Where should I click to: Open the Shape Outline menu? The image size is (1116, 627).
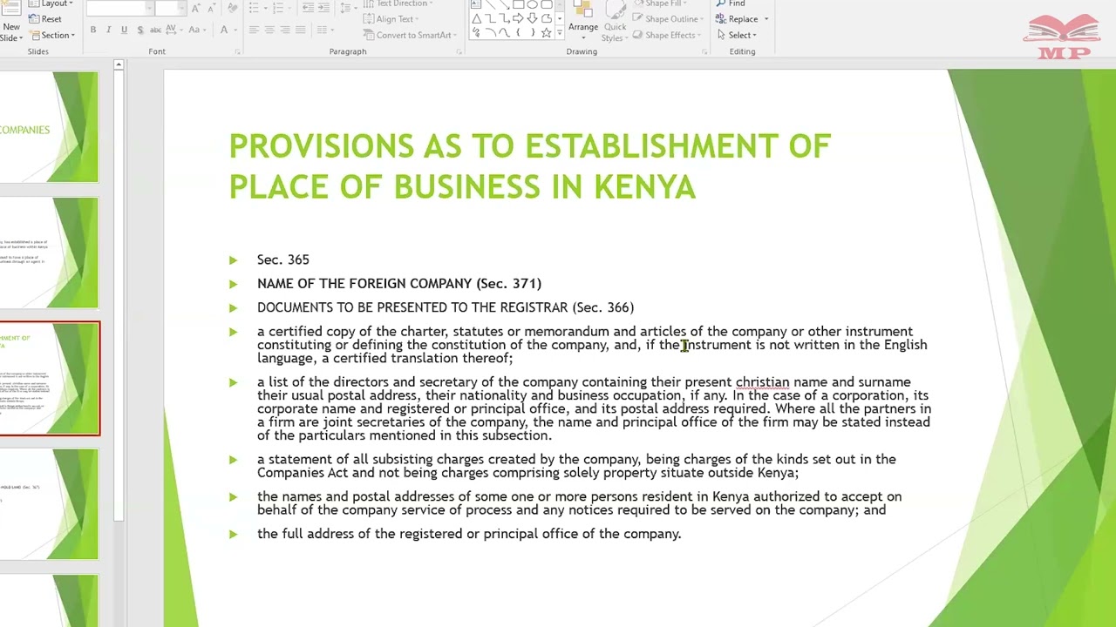[670, 19]
